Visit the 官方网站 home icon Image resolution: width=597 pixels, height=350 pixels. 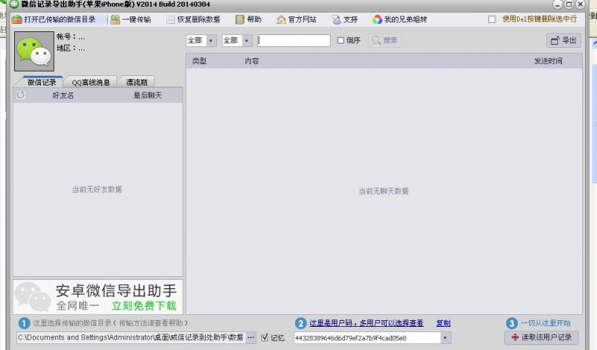coord(281,19)
